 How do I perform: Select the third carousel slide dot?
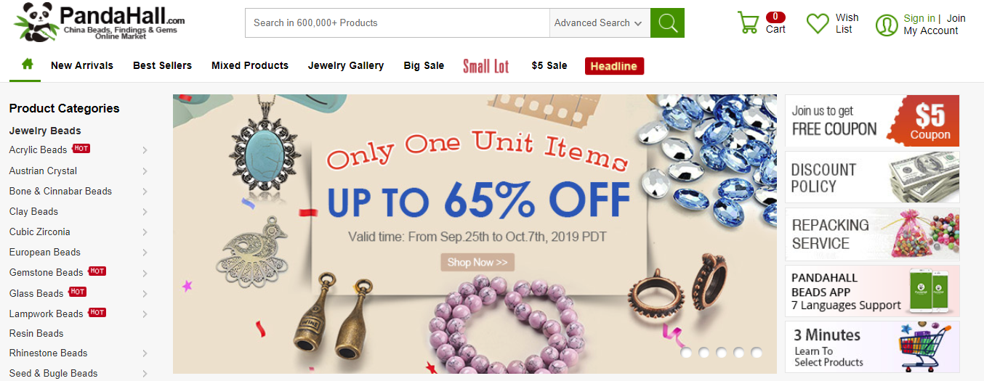coord(722,353)
